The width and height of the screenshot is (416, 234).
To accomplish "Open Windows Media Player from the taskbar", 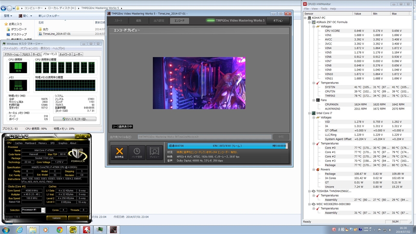I will pyautogui.click(x=46, y=229).
